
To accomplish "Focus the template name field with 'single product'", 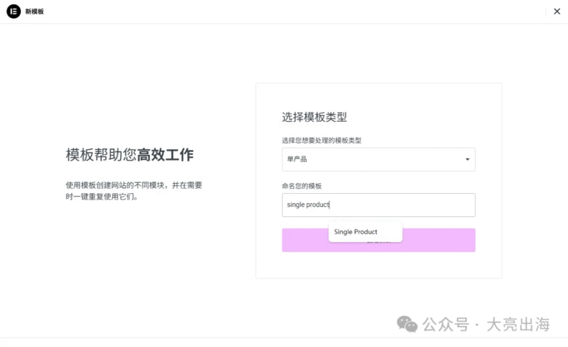I will tap(378, 205).
